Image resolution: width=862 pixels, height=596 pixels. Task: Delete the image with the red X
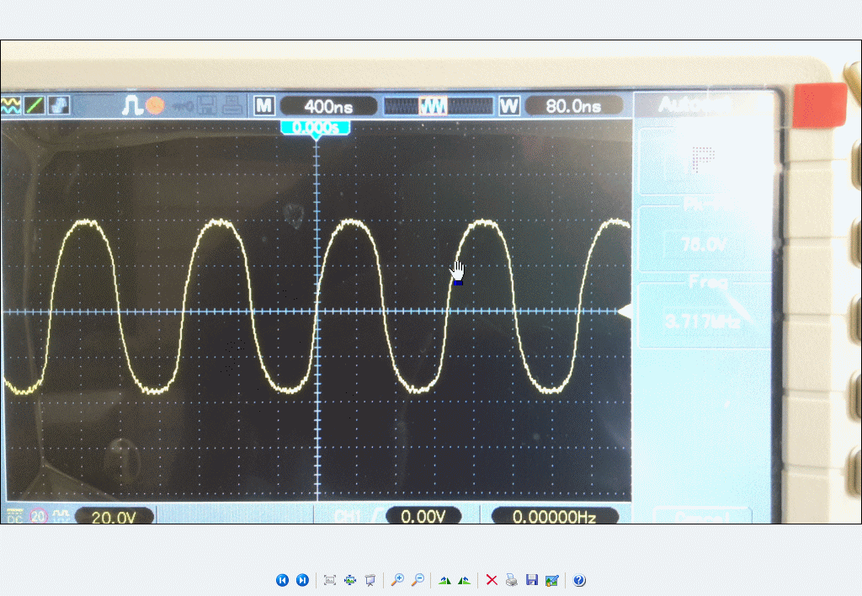click(x=492, y=580)
